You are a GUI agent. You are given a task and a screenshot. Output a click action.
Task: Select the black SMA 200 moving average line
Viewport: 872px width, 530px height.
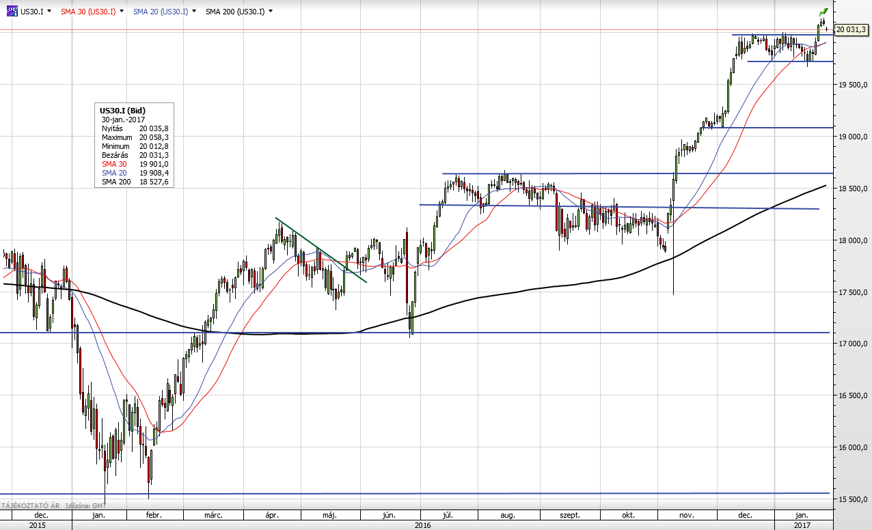coord(478,298)
